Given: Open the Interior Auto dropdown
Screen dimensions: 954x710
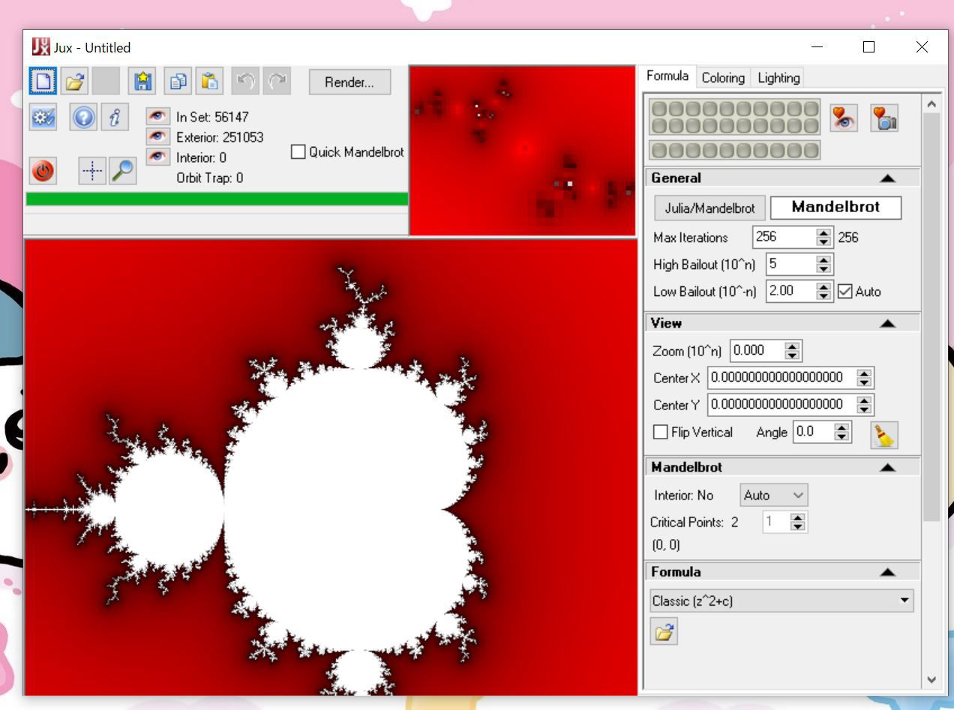Looking at the screenshot, I should 773,495.
